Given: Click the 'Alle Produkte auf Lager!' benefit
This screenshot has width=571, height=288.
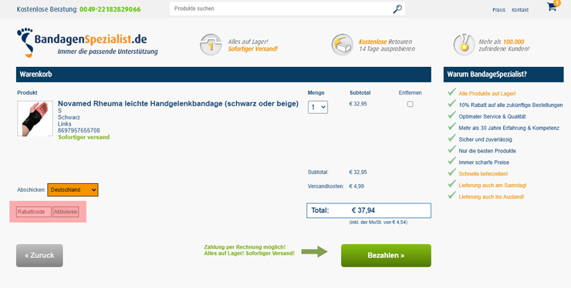Looking at the screenshot, I should click(487, 93).
